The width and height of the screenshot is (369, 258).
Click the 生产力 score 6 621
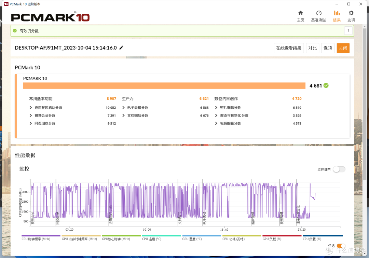pyautogui.click(x=204, y=99)
